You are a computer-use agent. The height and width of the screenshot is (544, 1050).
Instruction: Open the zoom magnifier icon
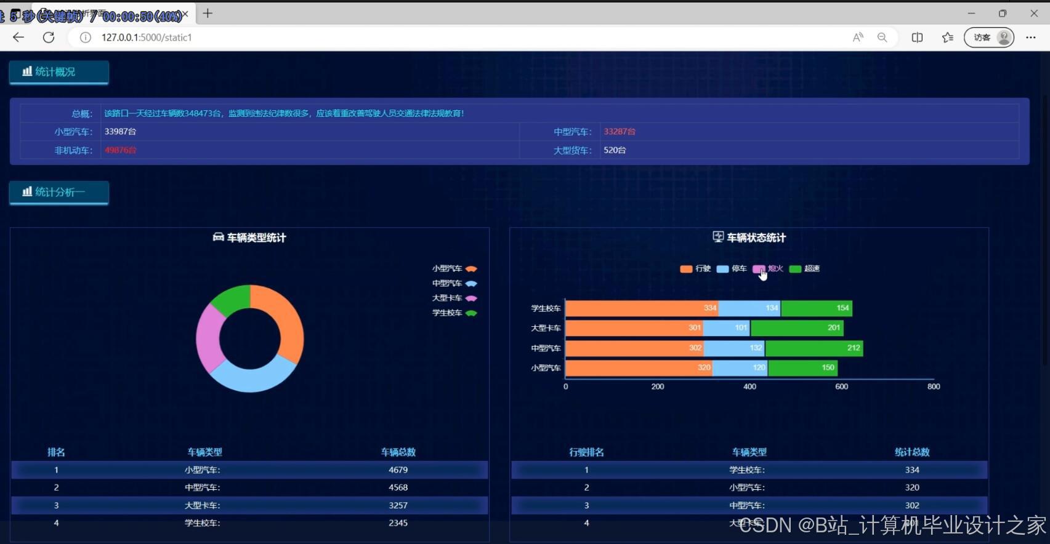click(x=882, y=38)
